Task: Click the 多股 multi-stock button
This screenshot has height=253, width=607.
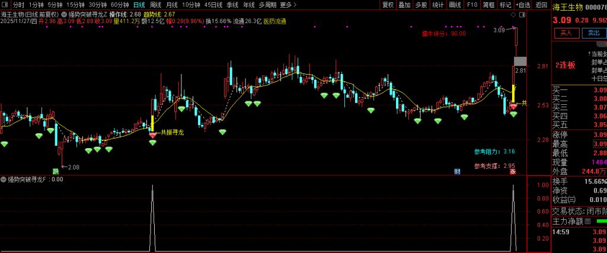Action: (x=421, y=5)
